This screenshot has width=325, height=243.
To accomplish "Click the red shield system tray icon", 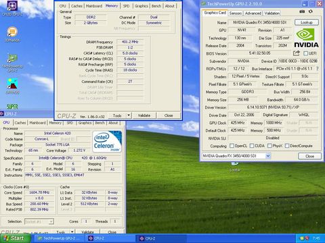I will coord(307,238).
